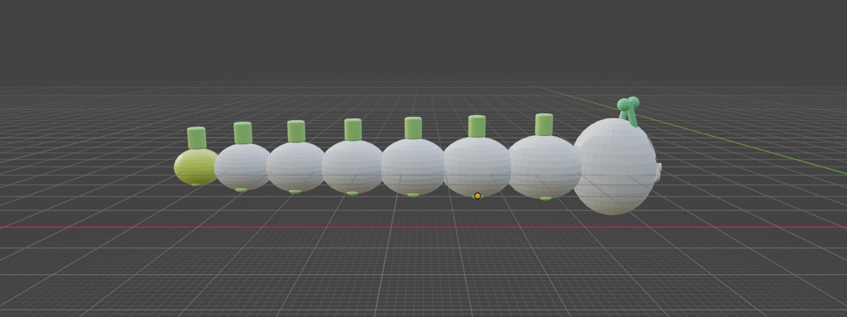Select the green foot under the yellow-green tail sphere

coord(195,184)
